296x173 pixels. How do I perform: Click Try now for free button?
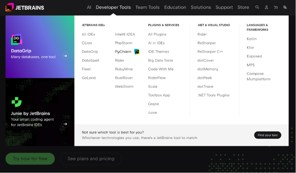click(x=30, y=159)
